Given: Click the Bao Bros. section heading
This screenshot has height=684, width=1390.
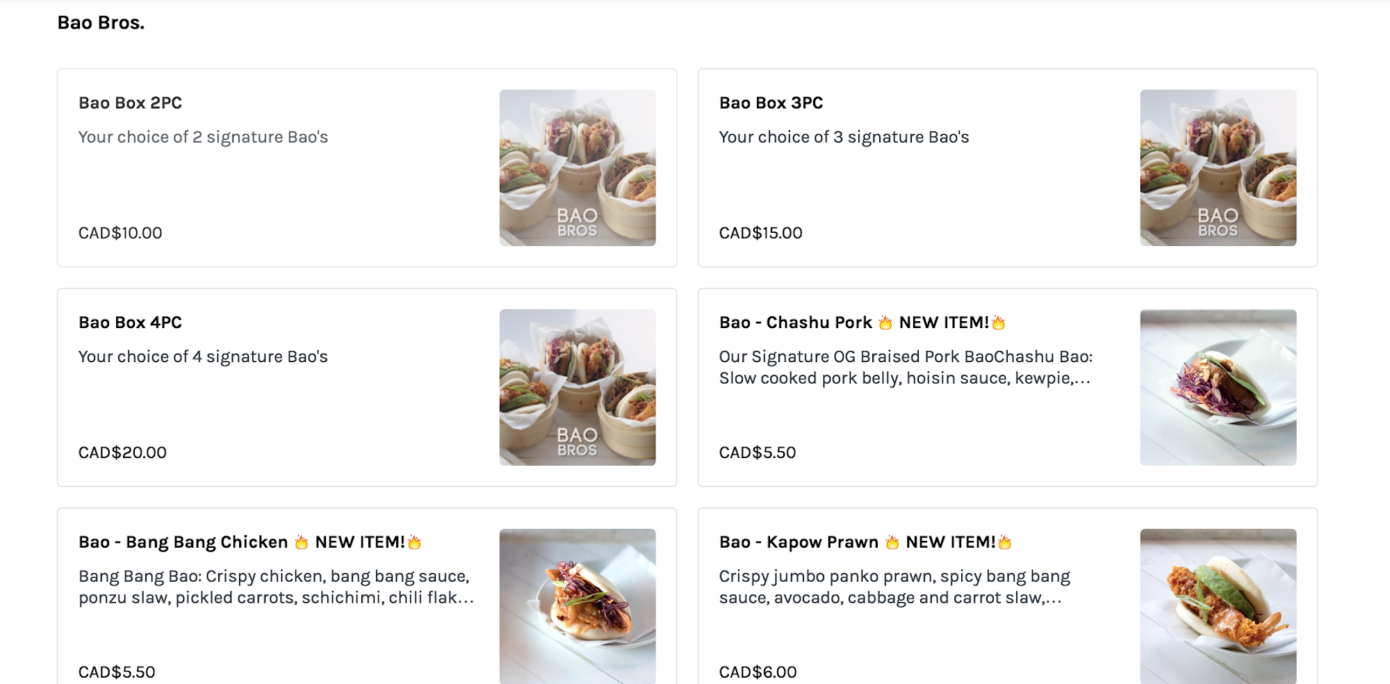Looking at the screenshot, I should coord(101,23).
